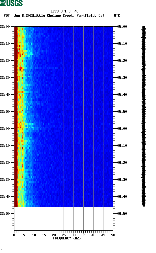Click the USGS logo
Viewport: 156px width, 253px height.
11,3
